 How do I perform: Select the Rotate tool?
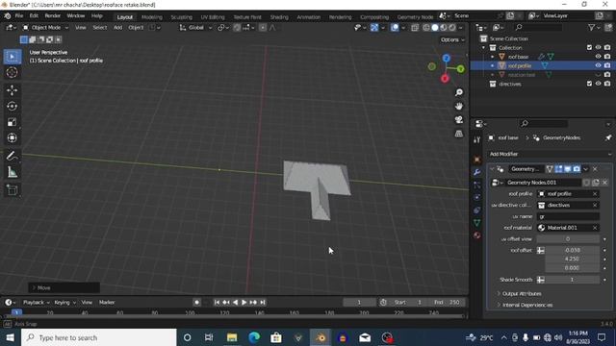(13, 107)
